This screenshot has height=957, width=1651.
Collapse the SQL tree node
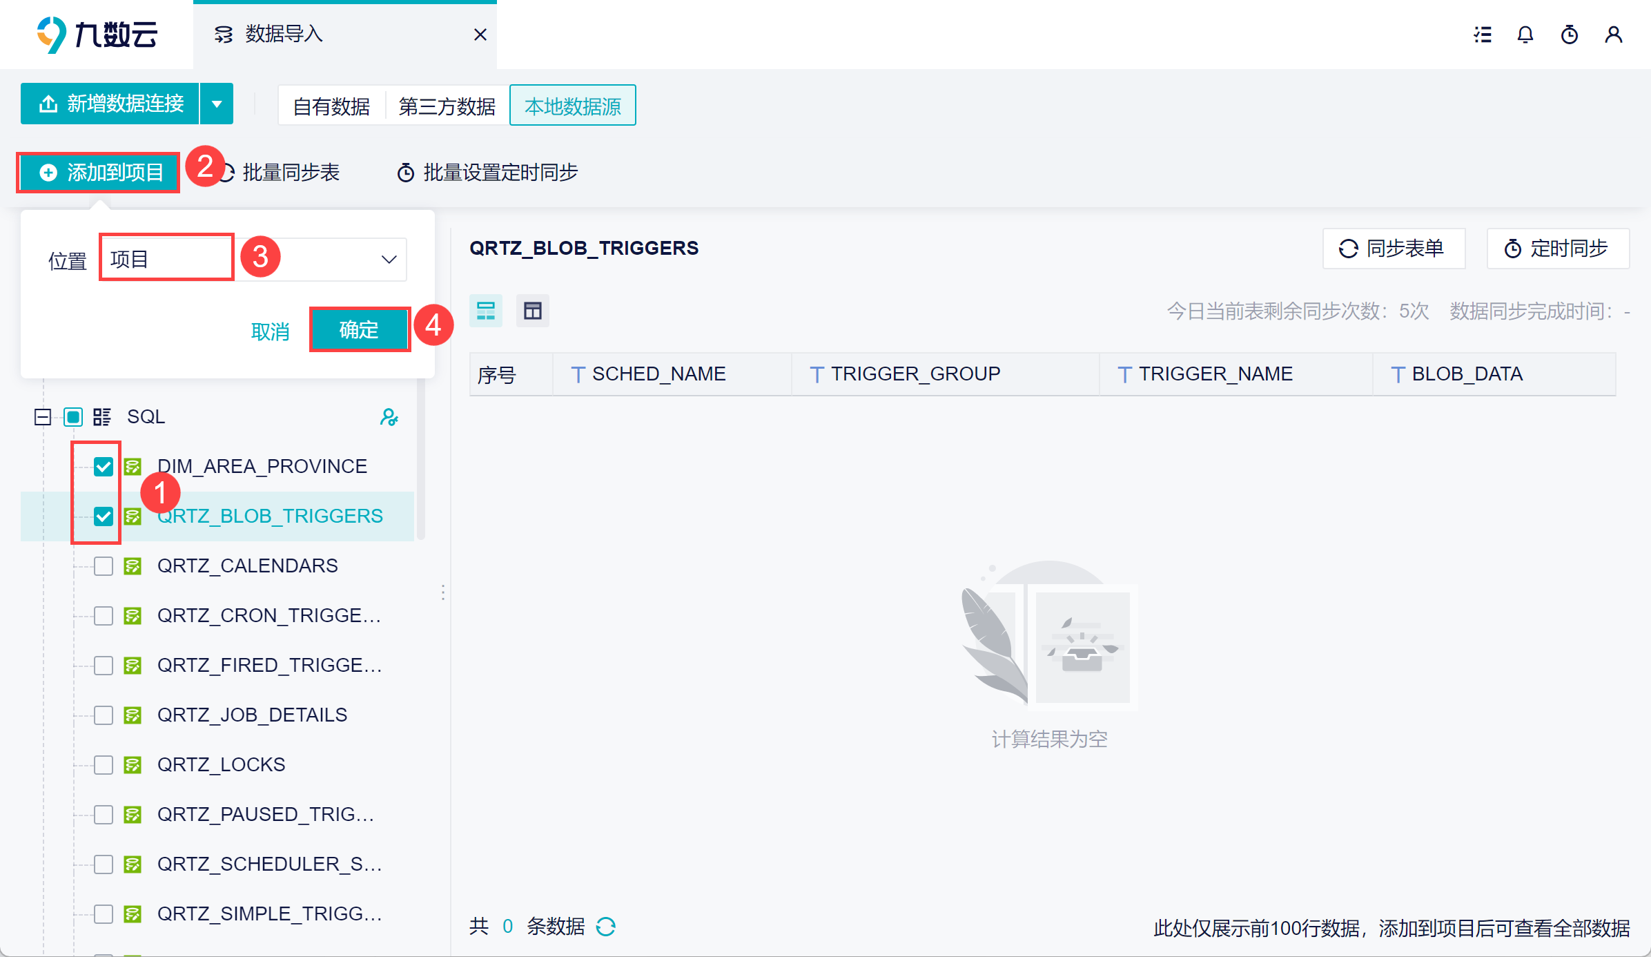pos(43,417)
